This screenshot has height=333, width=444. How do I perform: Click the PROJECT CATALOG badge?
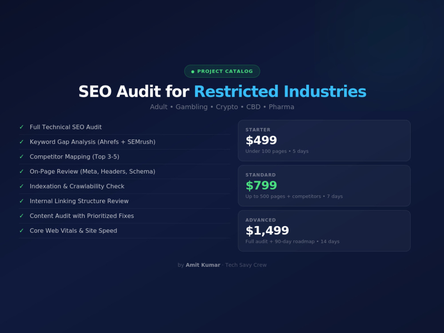coord(222,71)
